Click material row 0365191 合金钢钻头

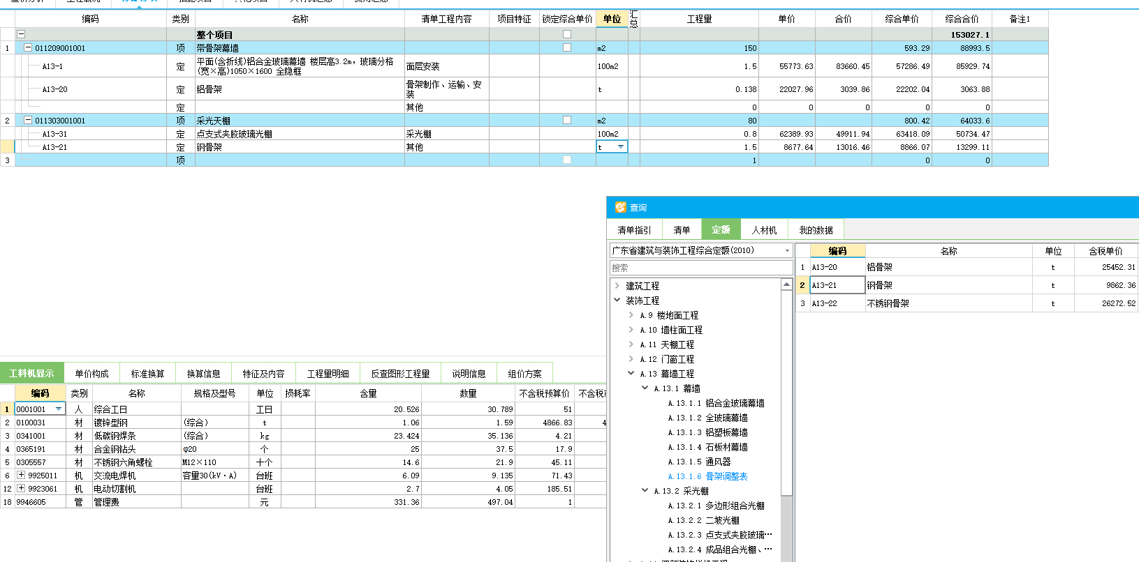(303, 448)
